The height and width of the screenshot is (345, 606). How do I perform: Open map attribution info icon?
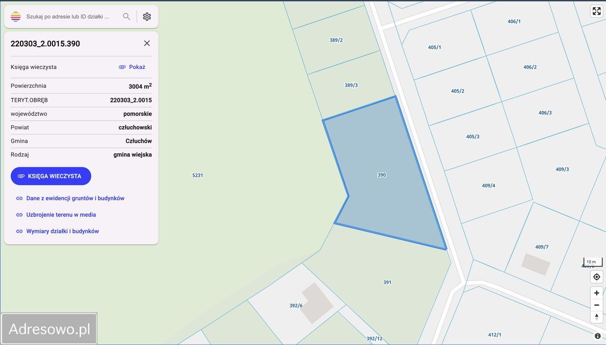tap(597, 336)
